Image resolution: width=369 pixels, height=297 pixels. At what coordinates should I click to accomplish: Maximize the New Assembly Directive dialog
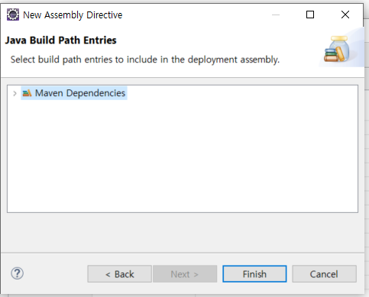coord(310,15)
